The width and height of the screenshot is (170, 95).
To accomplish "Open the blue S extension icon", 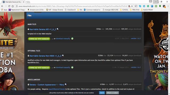I will pos(152,6).
